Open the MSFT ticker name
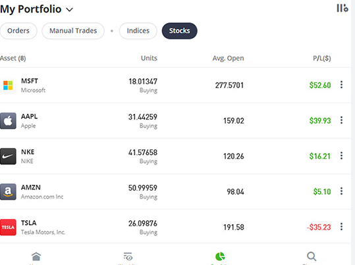Image resolution: width=355 pixels, height=265 pixels. tap(30, 81)
